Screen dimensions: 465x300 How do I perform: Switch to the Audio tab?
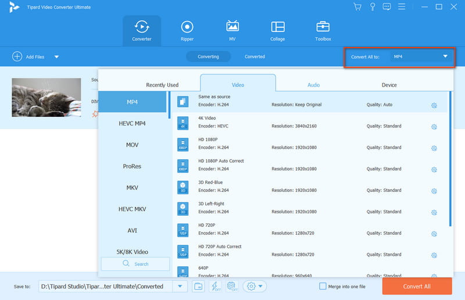pyautogui.click(x=313, y=85)
